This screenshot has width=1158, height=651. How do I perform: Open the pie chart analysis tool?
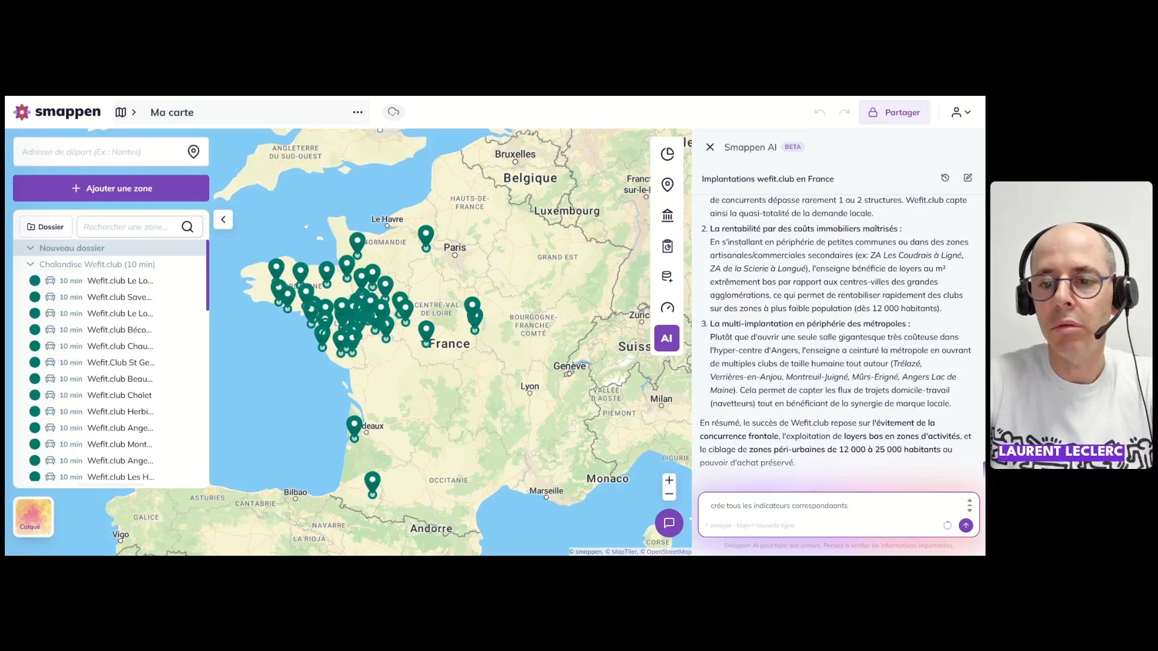point(667,154)
